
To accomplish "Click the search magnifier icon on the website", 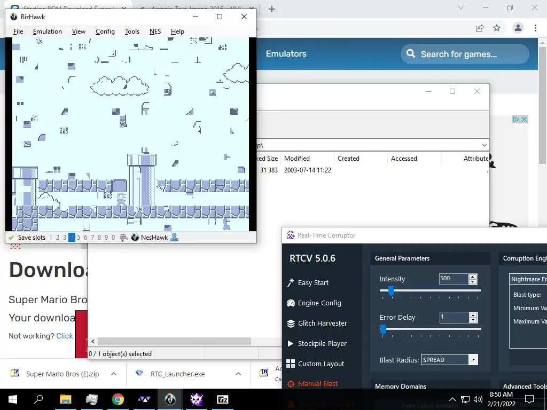I will tap(411, 54).
